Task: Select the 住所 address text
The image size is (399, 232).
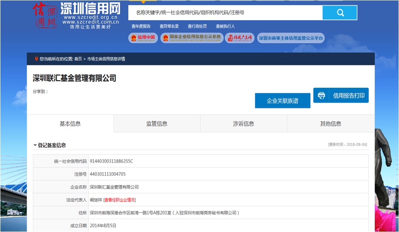Action: tap(164, 213)
